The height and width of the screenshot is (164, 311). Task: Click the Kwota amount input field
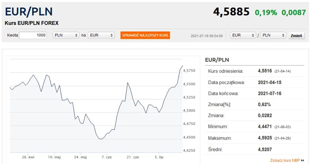[x=33, y=35]
